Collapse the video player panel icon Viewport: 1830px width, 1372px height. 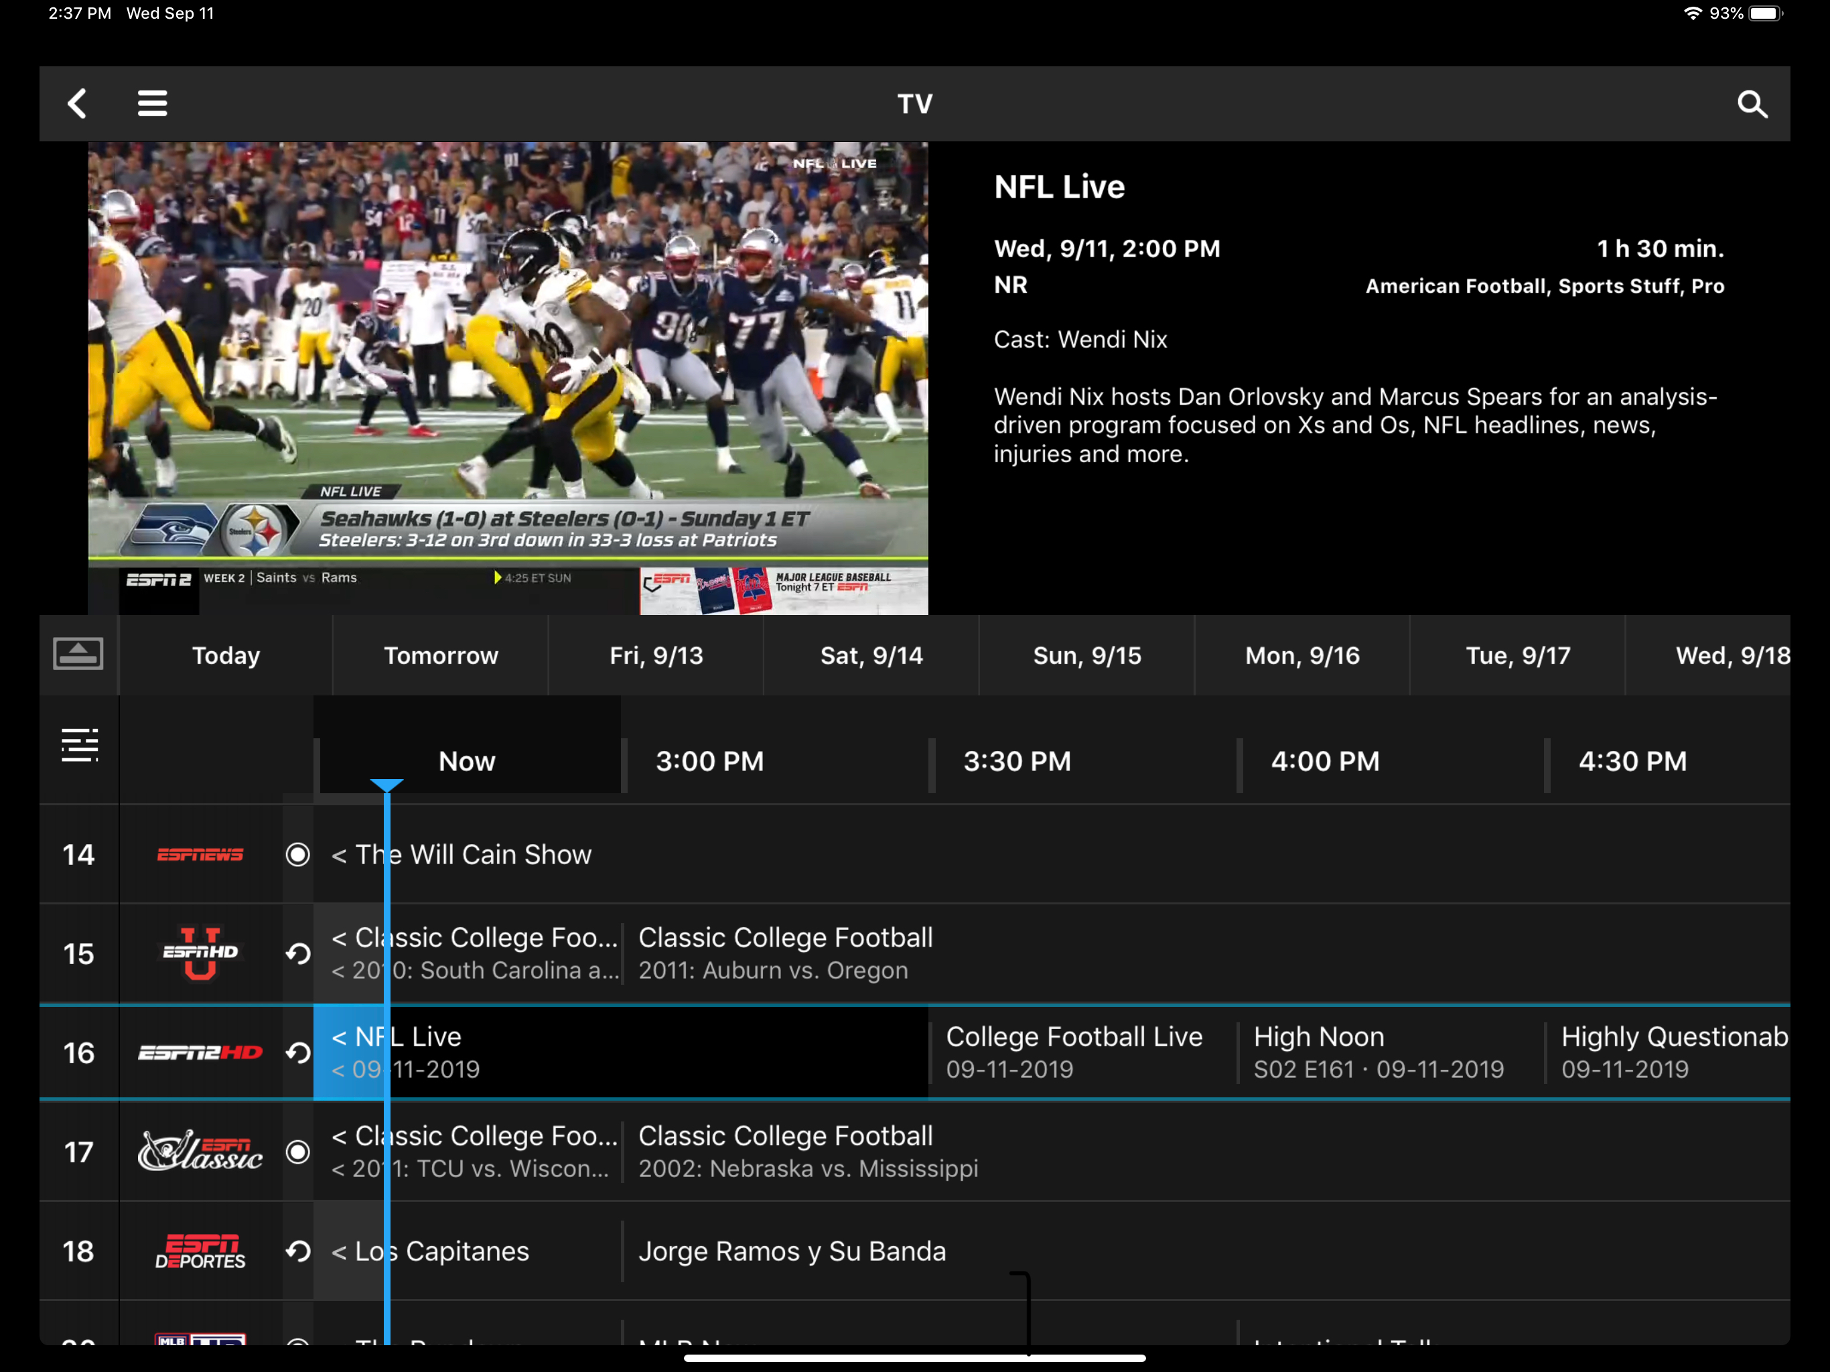(78, 654)
